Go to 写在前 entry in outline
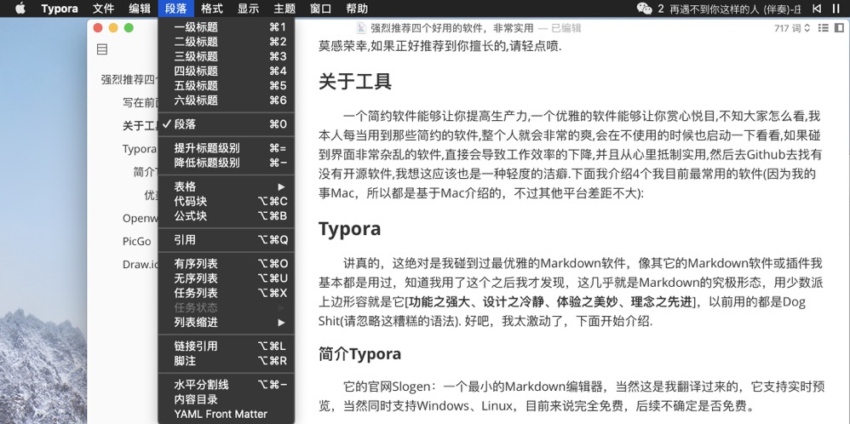Viewport: 850px width, 424px height. [140, 103]
